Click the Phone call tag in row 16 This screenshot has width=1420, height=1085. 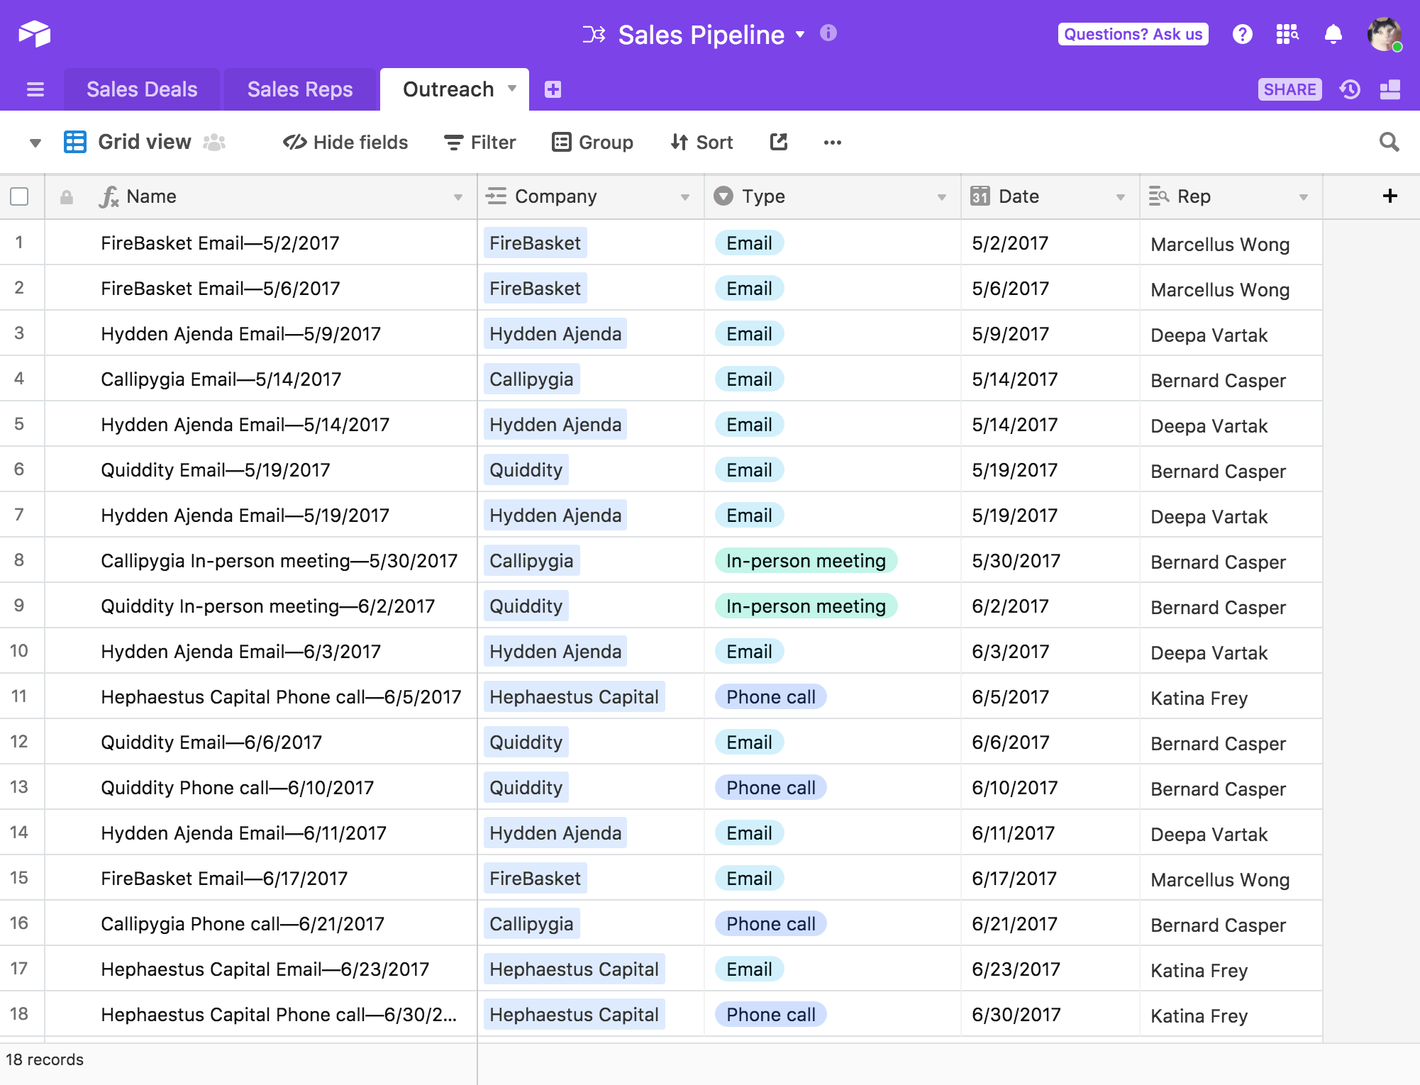point(771,924)
